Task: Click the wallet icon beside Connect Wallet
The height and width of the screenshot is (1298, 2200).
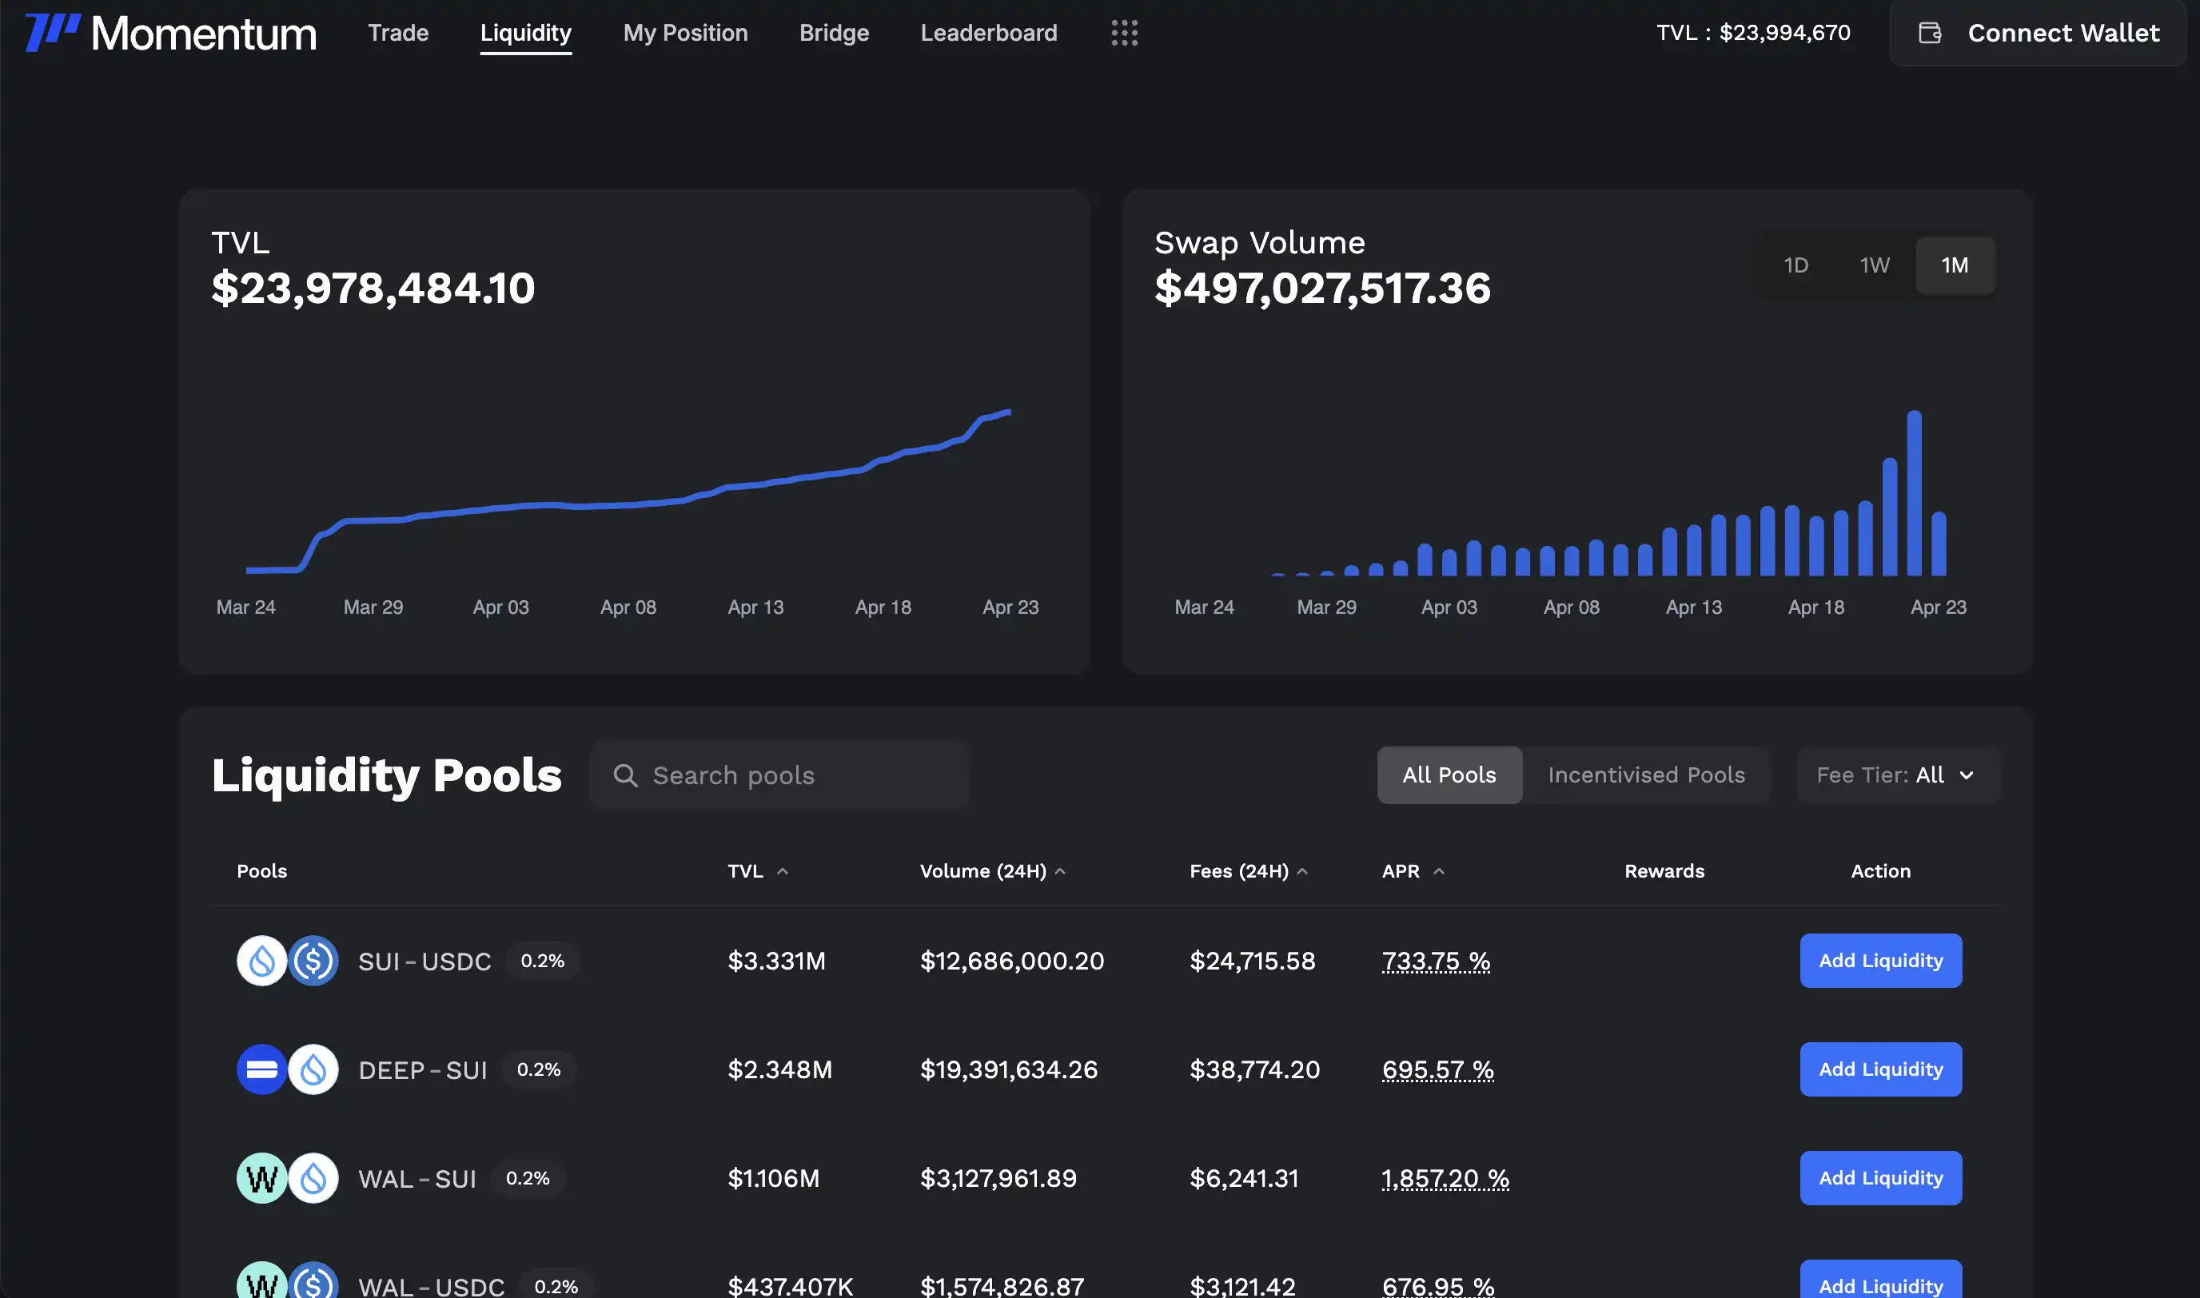Action: [x=1930, y=34]
